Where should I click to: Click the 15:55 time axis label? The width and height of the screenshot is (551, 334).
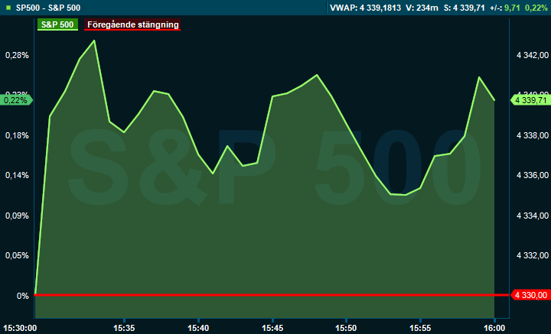[x=421, y=329]
